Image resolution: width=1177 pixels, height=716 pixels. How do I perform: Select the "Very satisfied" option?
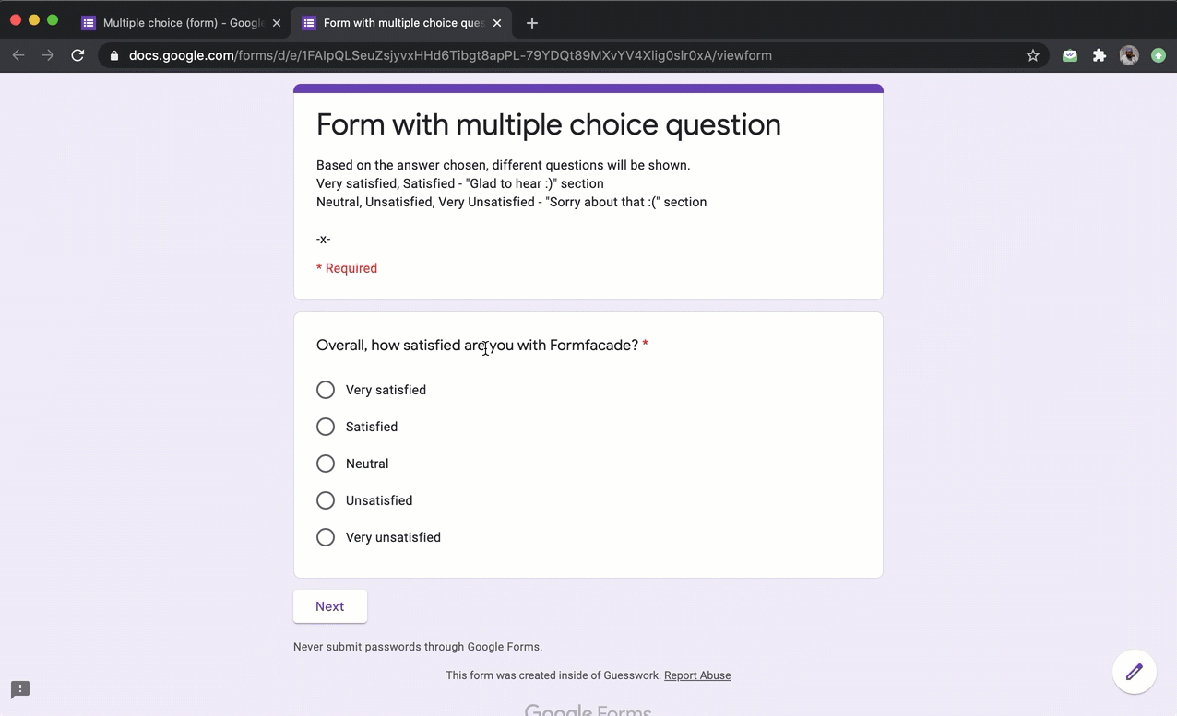[x=326, y=390]
